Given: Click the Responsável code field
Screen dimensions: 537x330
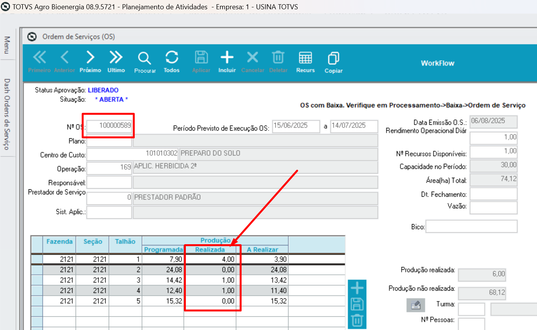Looking at the screenshot, I should coord(109,182).
